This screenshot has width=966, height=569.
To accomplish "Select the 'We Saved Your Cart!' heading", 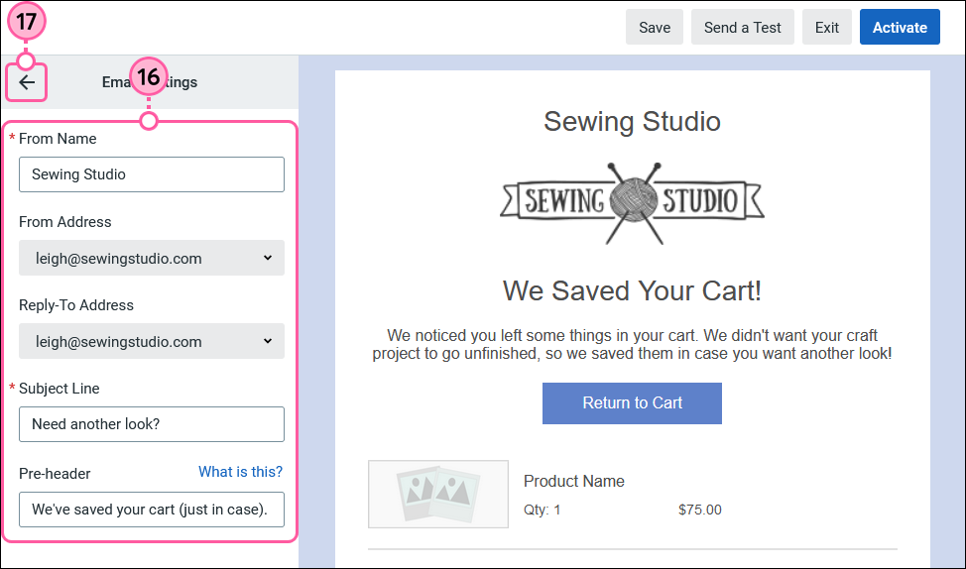I will click(x=632, y=290).
